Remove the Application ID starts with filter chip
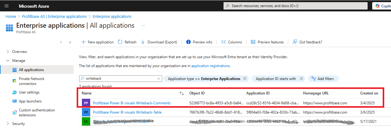Viewport: 391px width, 128px height. 301,79
